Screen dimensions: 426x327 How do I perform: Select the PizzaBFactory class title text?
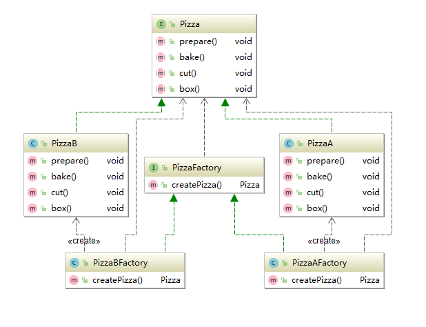[120, 263]
